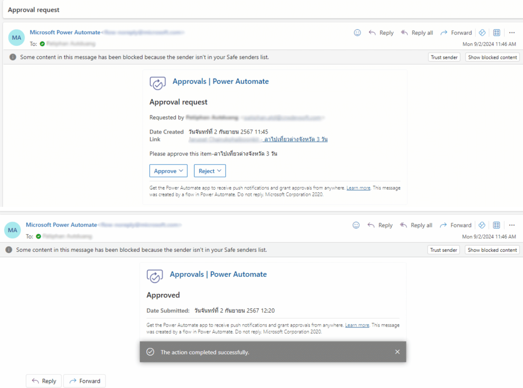The width and height of the screenshot is (523, 388).
Task: Click the green presence icon beside To: in first email
Action: (42, 44)
